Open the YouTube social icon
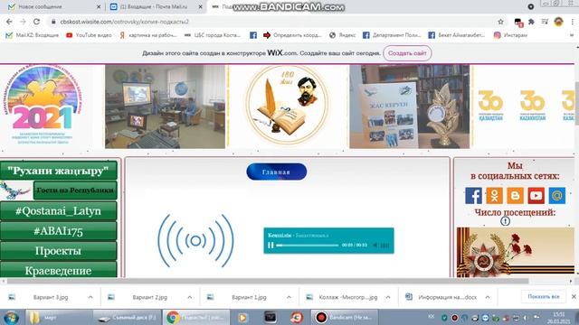 (536, 196)
